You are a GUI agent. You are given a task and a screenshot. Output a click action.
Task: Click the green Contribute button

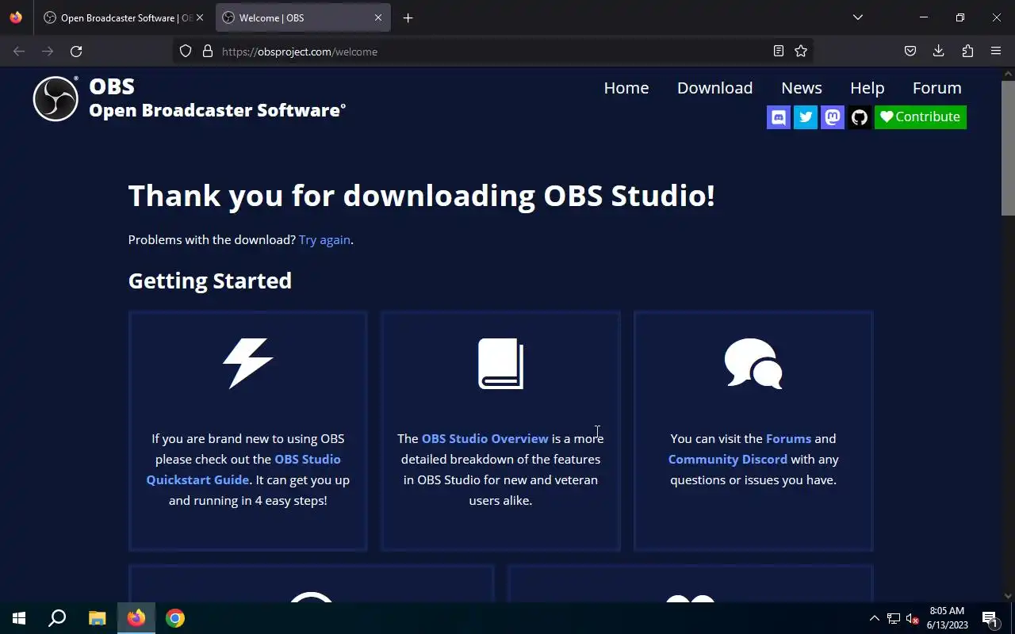(921, 117)
